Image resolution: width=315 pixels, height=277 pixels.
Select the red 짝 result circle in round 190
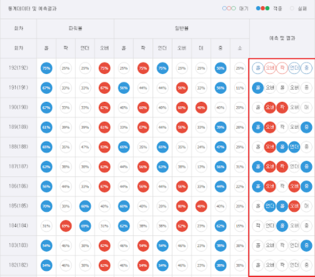[282, 107]
